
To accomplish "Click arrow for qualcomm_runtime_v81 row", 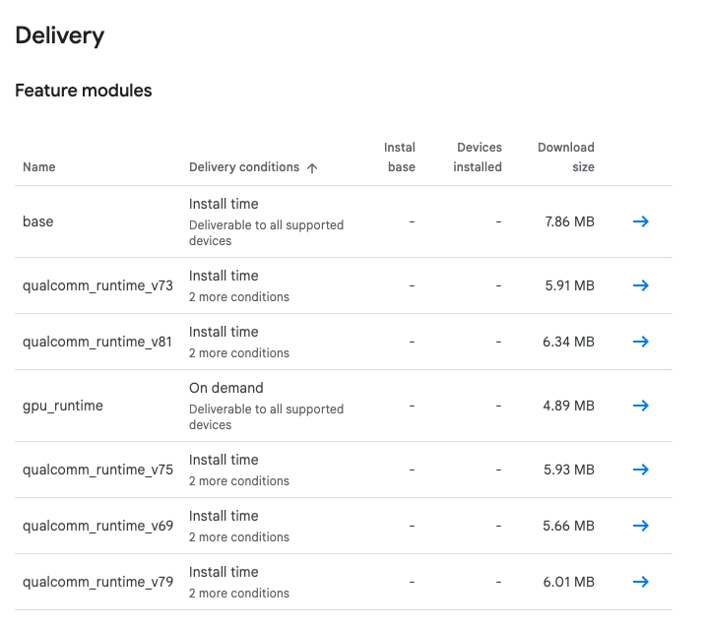I will (x=640, y=342).
